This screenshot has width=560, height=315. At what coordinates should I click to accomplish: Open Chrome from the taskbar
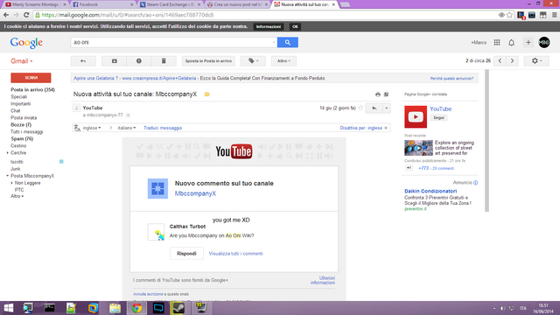[136, 308]
